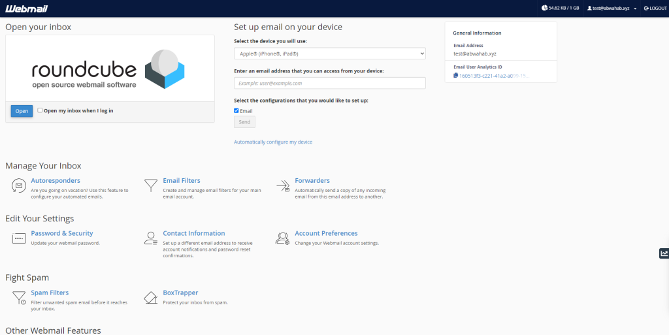Viewport: 669px width, 335px height.
Task: Expand the device selection dropdown
Action: (329, 54)
